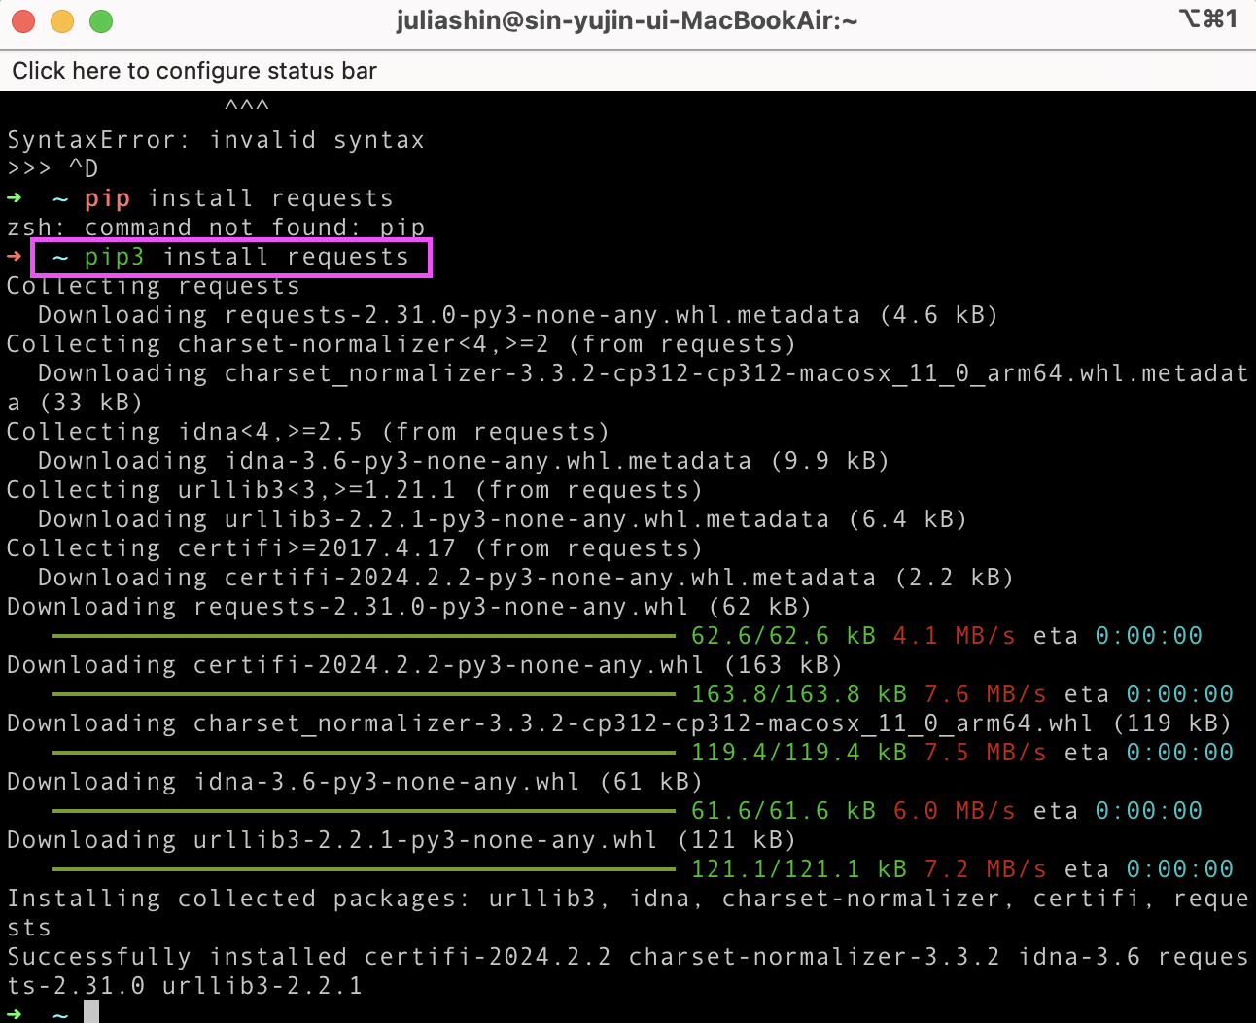Click 'Collecting idna<4,>=2.5' line
The width and height of the screenshot is (1256, 1023).
[x=308, y=432]
